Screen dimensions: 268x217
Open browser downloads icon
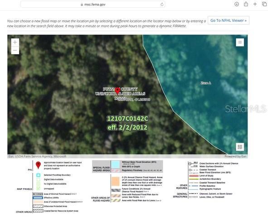237,4
